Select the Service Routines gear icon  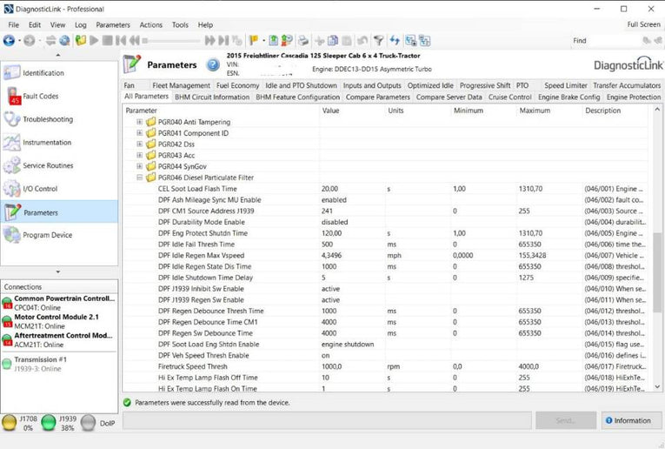point(13,165)
